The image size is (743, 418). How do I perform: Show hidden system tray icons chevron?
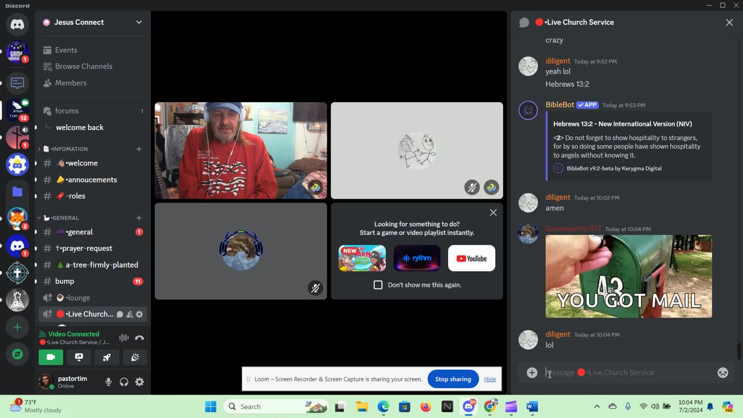(597, 406)
